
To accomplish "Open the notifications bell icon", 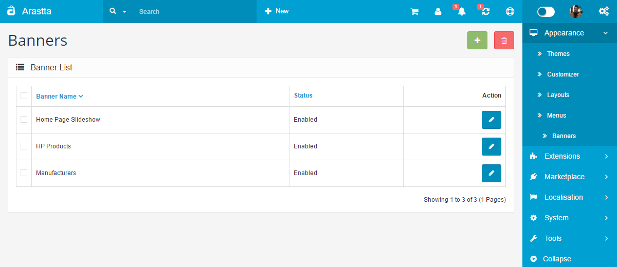I will point(462,11).
